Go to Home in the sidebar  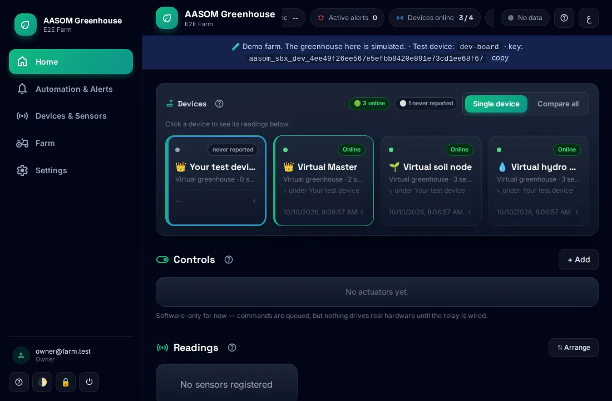point(71,62)
